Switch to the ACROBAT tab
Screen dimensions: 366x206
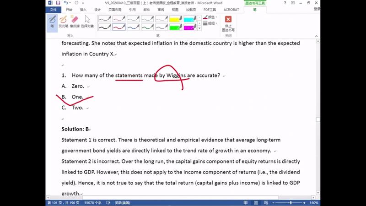tap(231, 10)
